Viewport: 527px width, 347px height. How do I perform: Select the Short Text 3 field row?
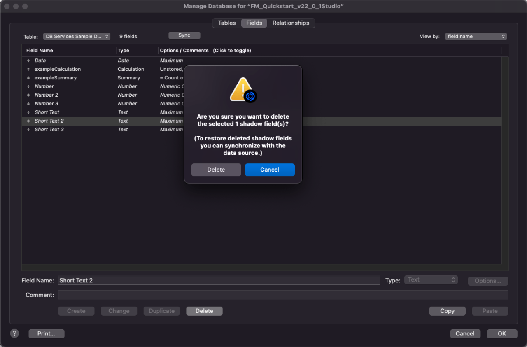[x=261, y=130]
